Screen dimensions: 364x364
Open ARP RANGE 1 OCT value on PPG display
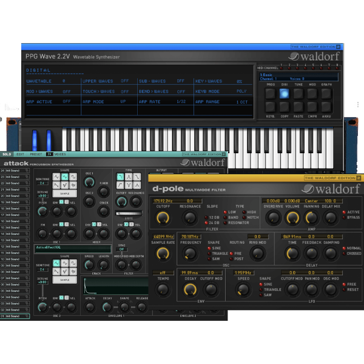point(242,102)
